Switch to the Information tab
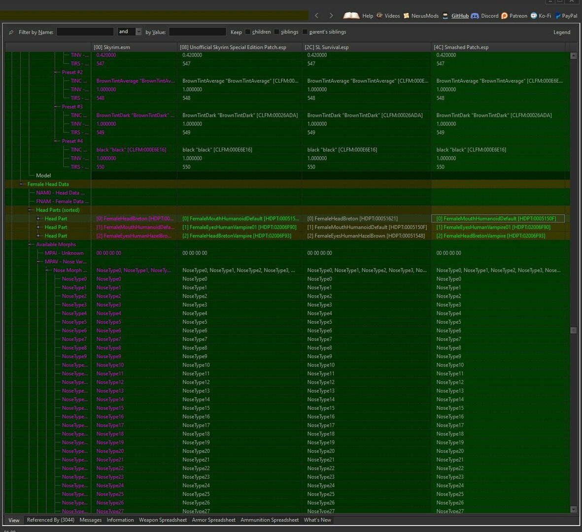Screen dimensions: 582x532 point(120,520)
